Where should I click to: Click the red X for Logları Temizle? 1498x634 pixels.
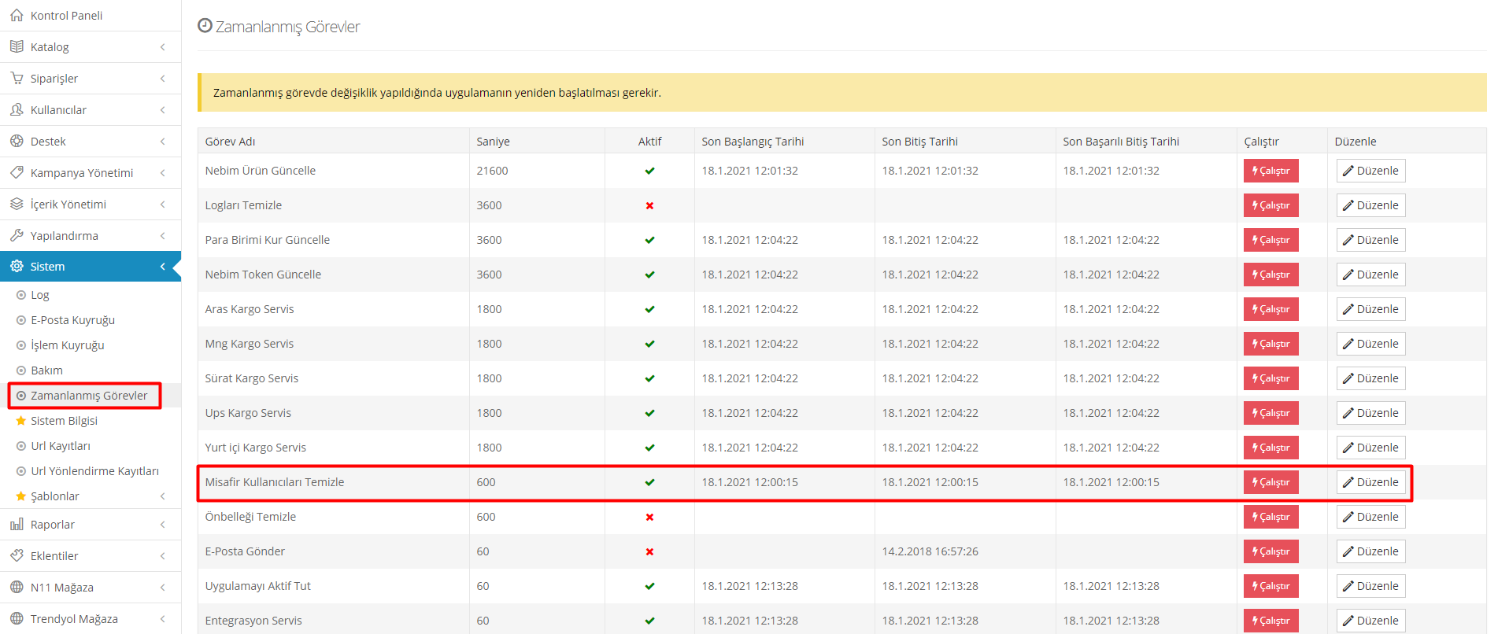649,206
